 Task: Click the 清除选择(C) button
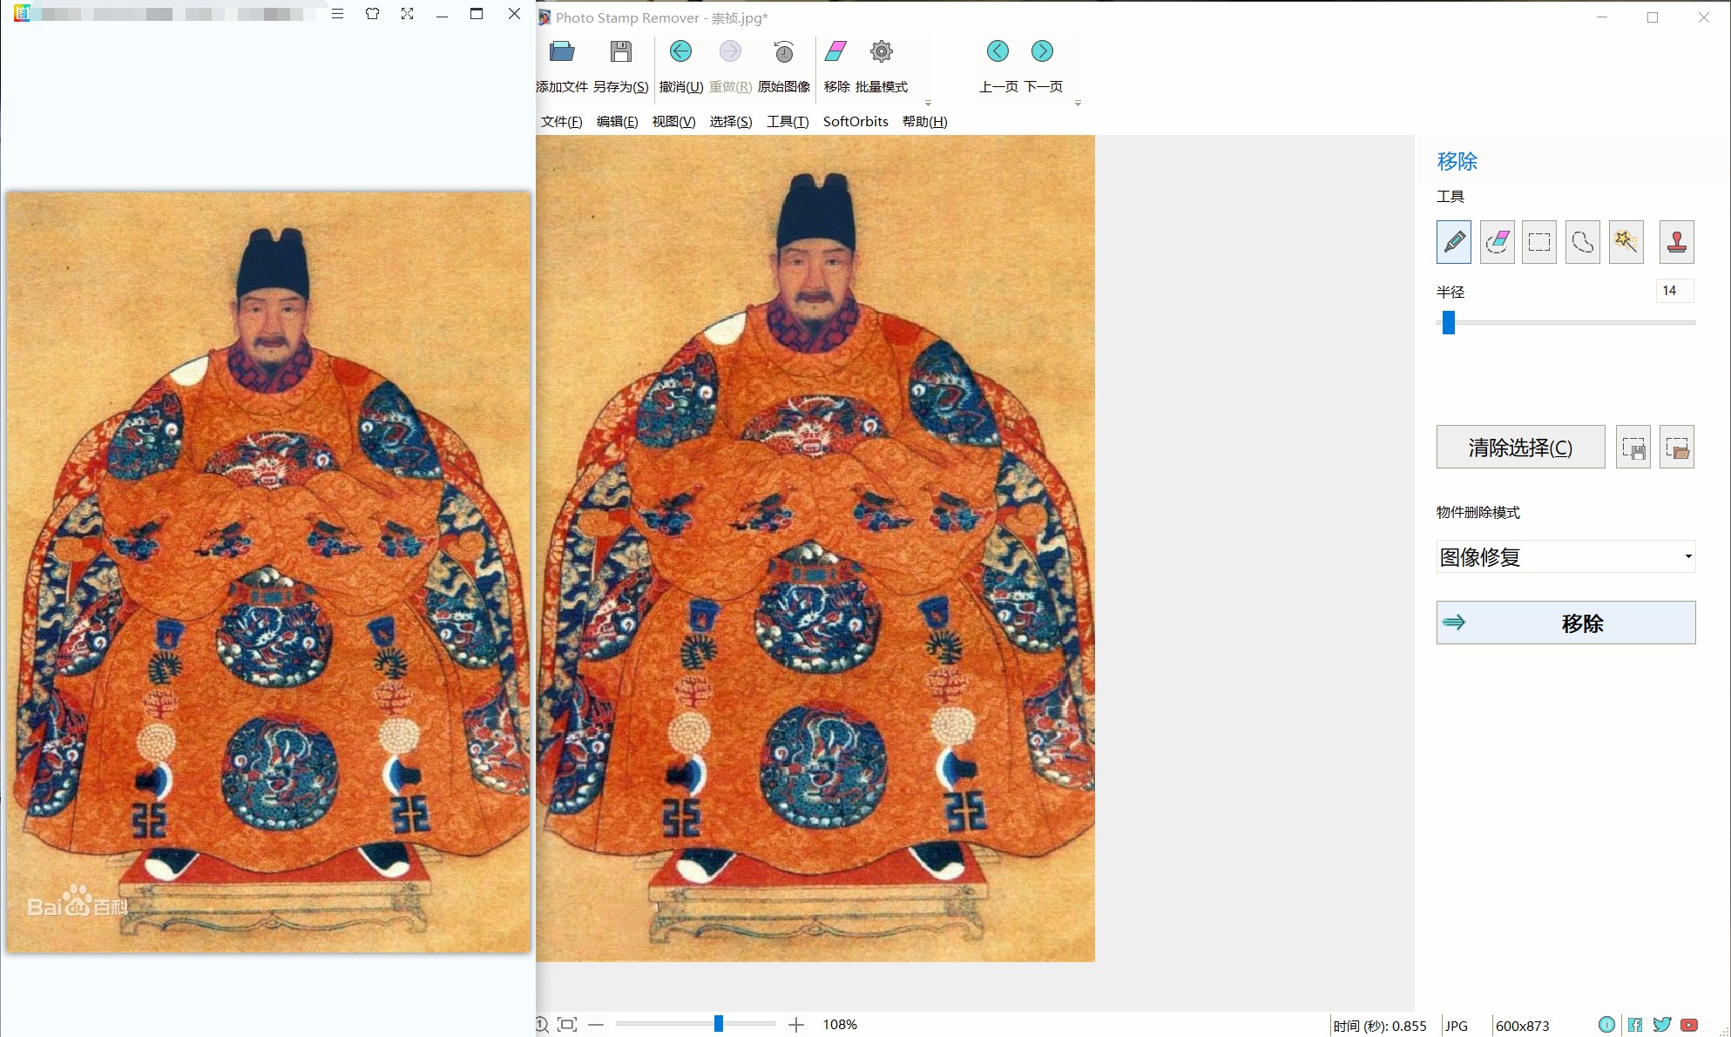click(1520, 448)
